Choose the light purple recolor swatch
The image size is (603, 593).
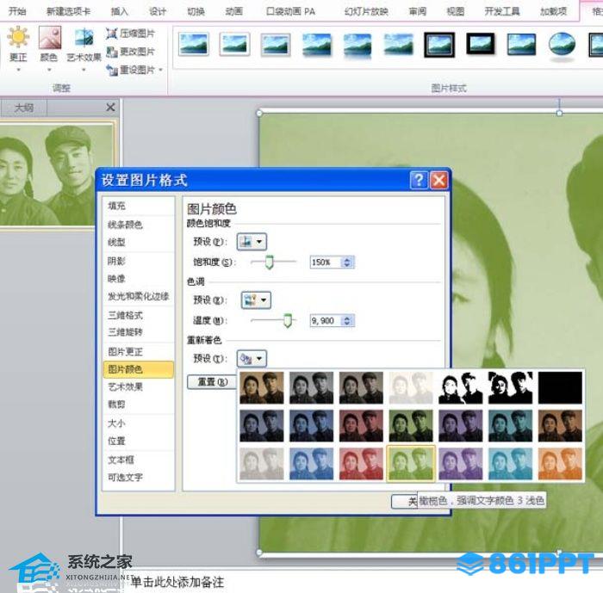tap(460, 464)
